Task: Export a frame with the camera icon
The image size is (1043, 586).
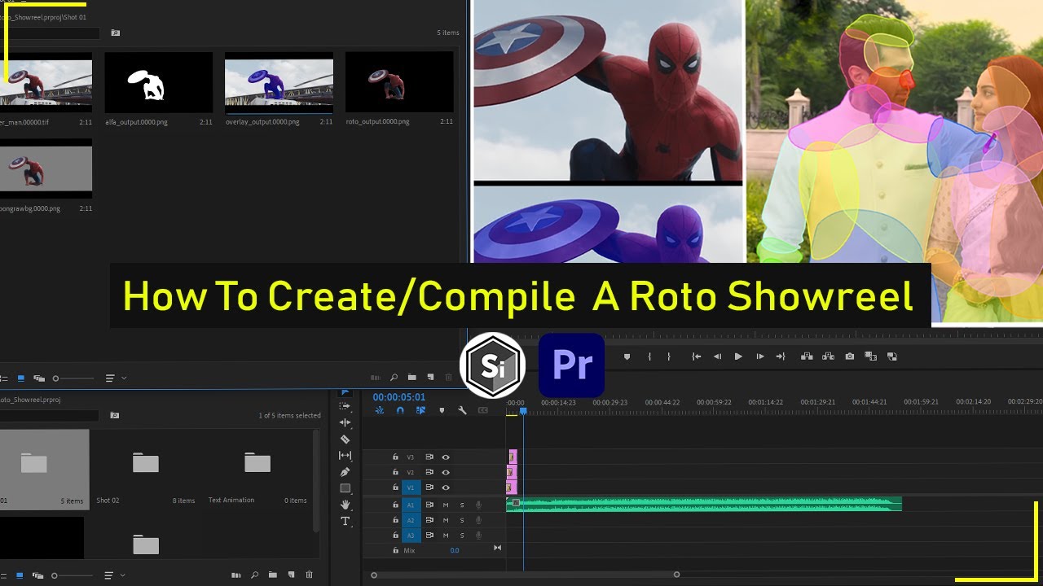Action: (x=850, y=356)
